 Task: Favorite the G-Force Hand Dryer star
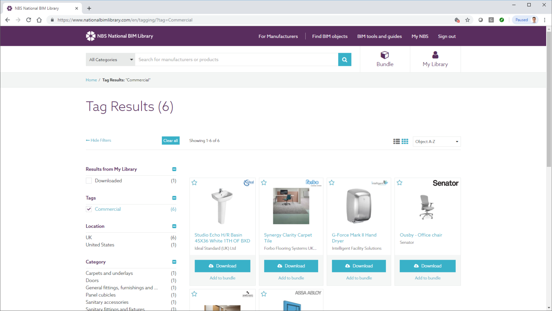click(332, 183)
